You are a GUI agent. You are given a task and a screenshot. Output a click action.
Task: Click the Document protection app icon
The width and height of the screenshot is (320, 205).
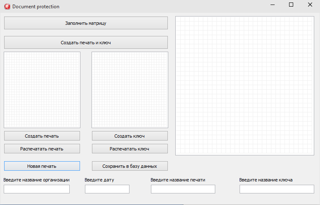pyautogui.click(x=7, y=7)
